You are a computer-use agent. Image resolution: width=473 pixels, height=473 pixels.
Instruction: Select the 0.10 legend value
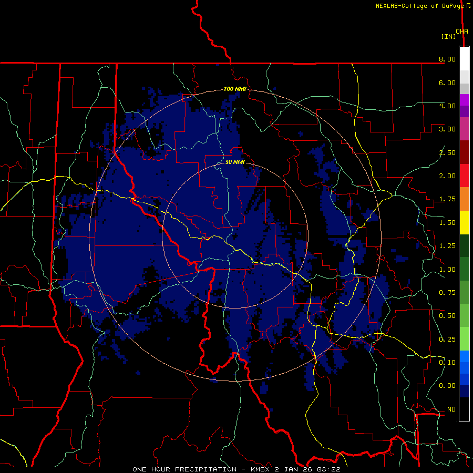point(447,363)
